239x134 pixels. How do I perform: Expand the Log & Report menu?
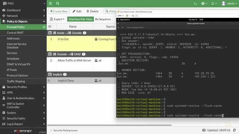point(23,124)
